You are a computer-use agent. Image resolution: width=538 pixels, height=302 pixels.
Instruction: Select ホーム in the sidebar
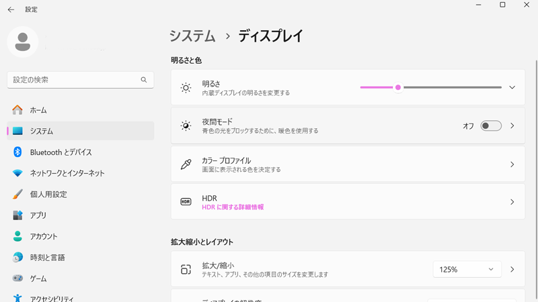tap(38, 110)
